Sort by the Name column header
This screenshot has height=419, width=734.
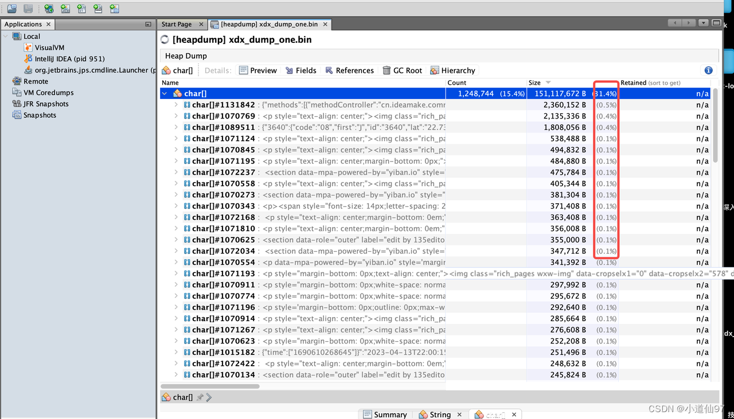303,82
